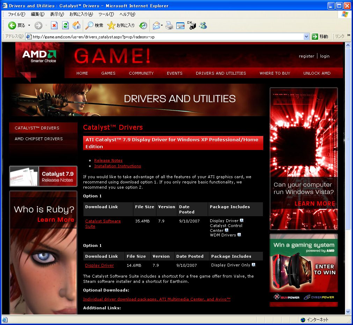Open DRIVERS AND UTILITIES nav item
This screenshot has height=325, width=353.
point(221,73)
